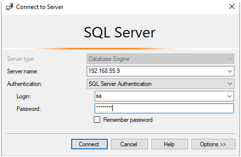The height and width of the screenshot is (157, 241).
Task: Click the SQL Server banner heading
Action: coord(120,33)
